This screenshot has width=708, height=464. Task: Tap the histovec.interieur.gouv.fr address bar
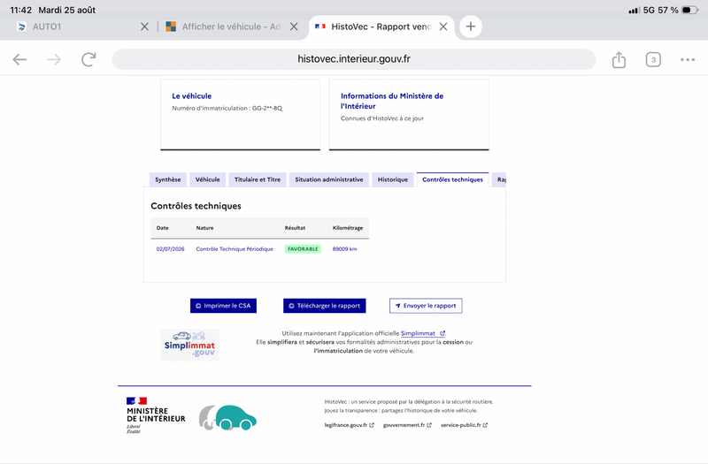pos(353,59)
